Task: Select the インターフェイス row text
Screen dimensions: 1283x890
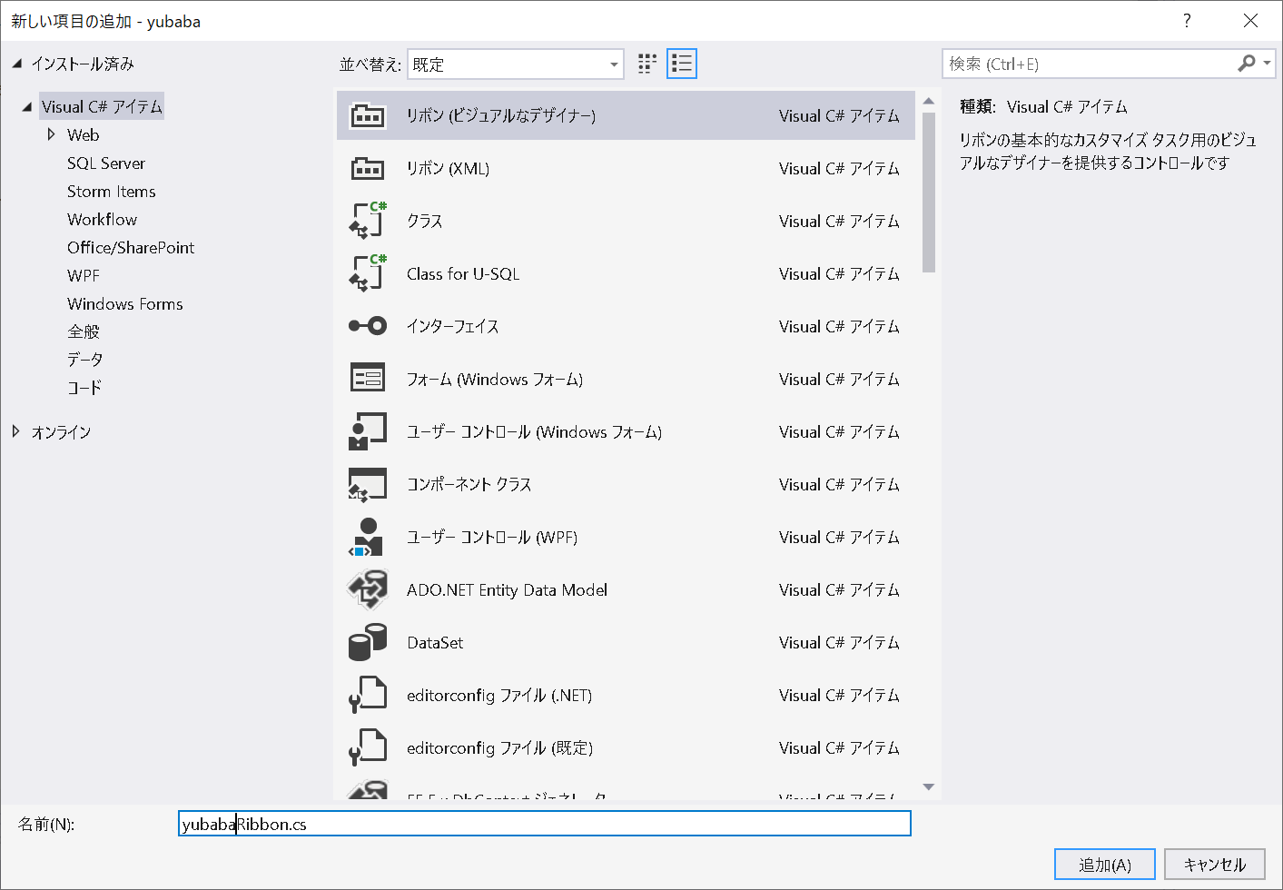Action: [x=453, y=327]
